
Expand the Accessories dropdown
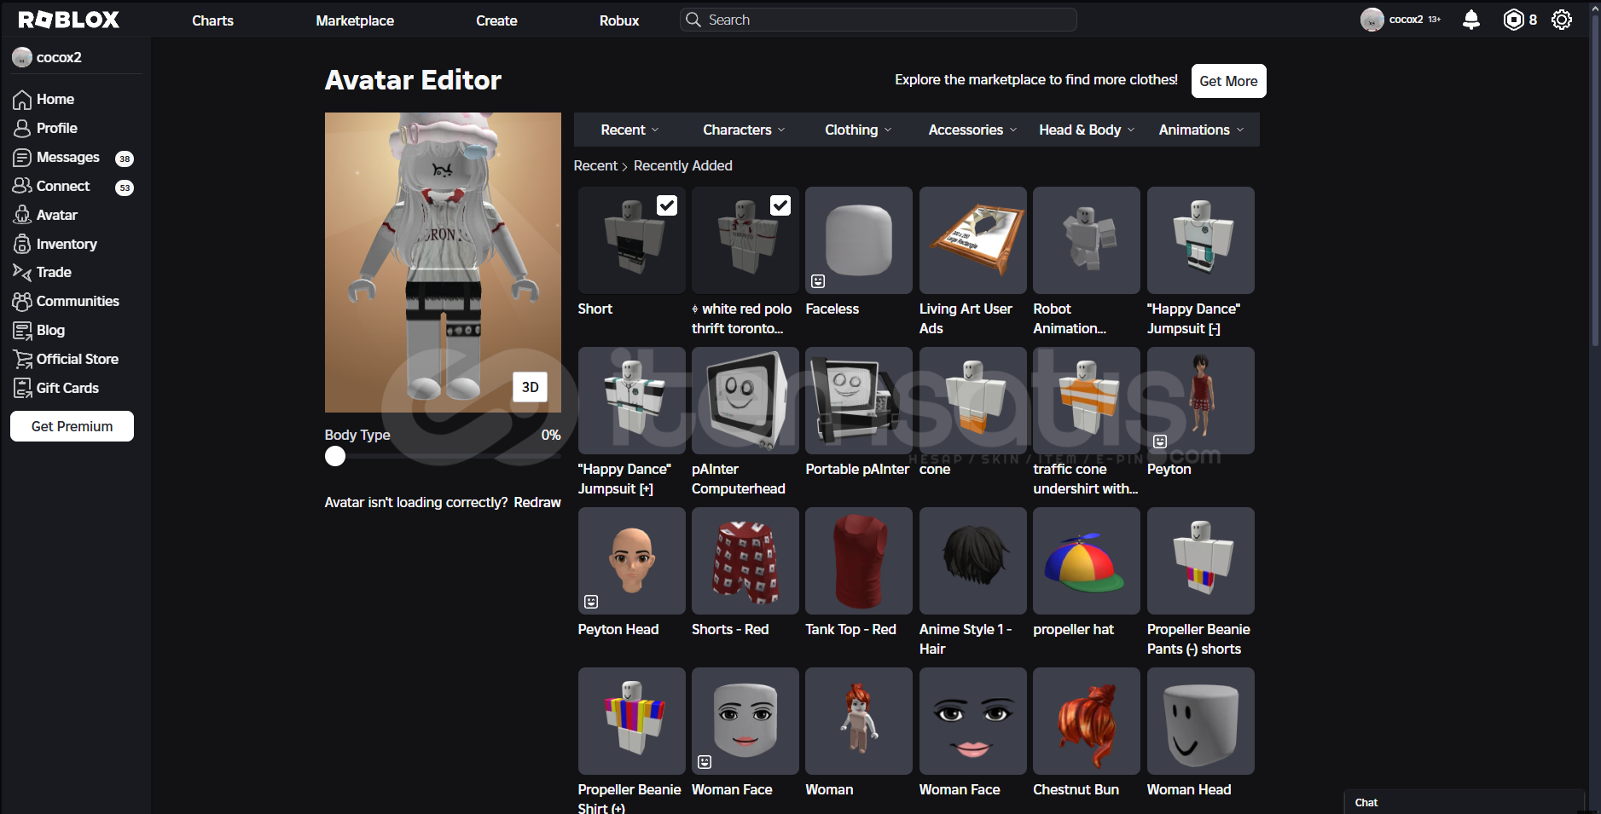pos(972,130)
